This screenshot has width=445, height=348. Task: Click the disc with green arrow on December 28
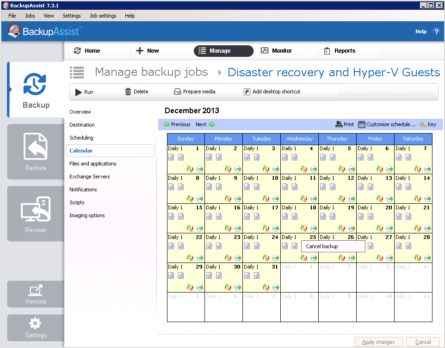(427, 257)
